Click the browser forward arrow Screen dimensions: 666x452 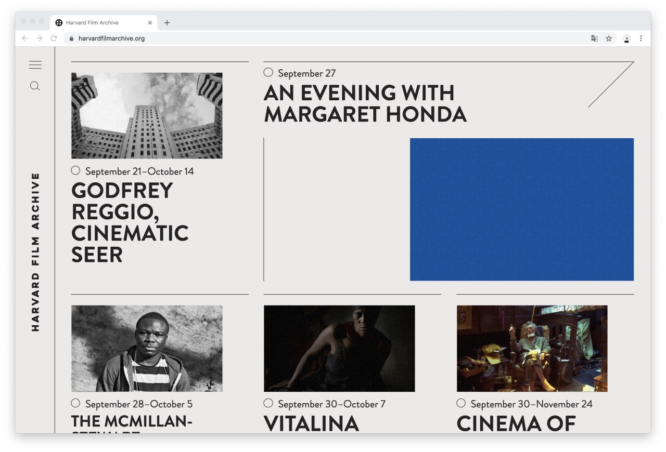[39, 38]
